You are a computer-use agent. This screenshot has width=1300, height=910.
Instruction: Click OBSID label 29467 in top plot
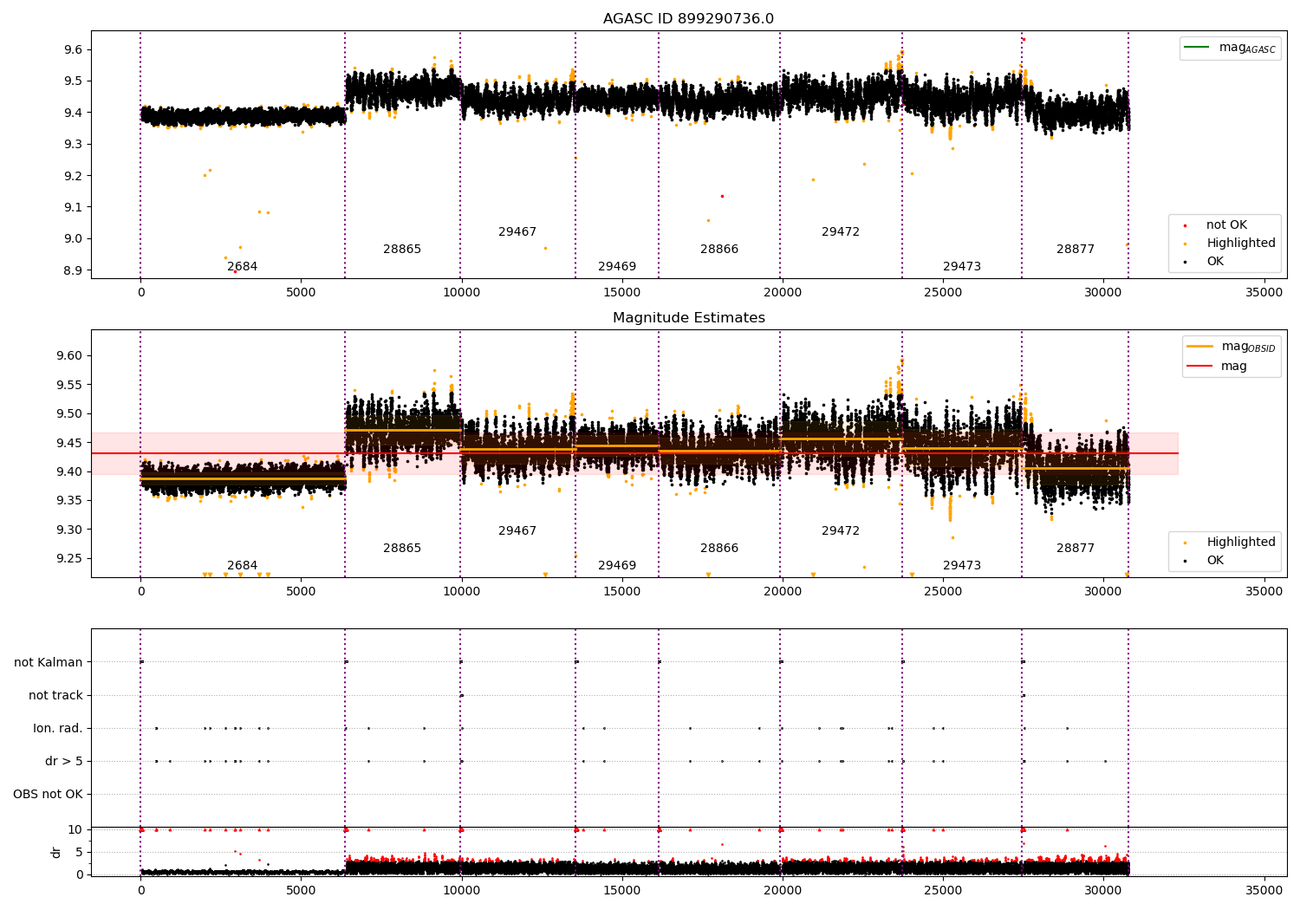pos(517,232)
